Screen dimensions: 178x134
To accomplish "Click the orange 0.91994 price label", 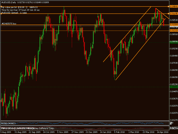I will pyautogui.click(x=174, y=25).
